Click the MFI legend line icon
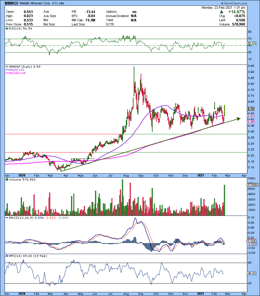The height and width of the screenshot is (296, 260). [7, 256]
